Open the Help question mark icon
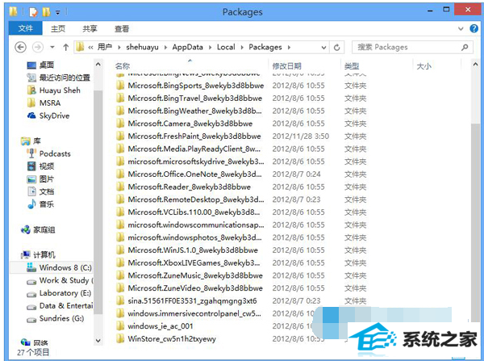Viewport: 484px width, 361px height. (474, 29)
